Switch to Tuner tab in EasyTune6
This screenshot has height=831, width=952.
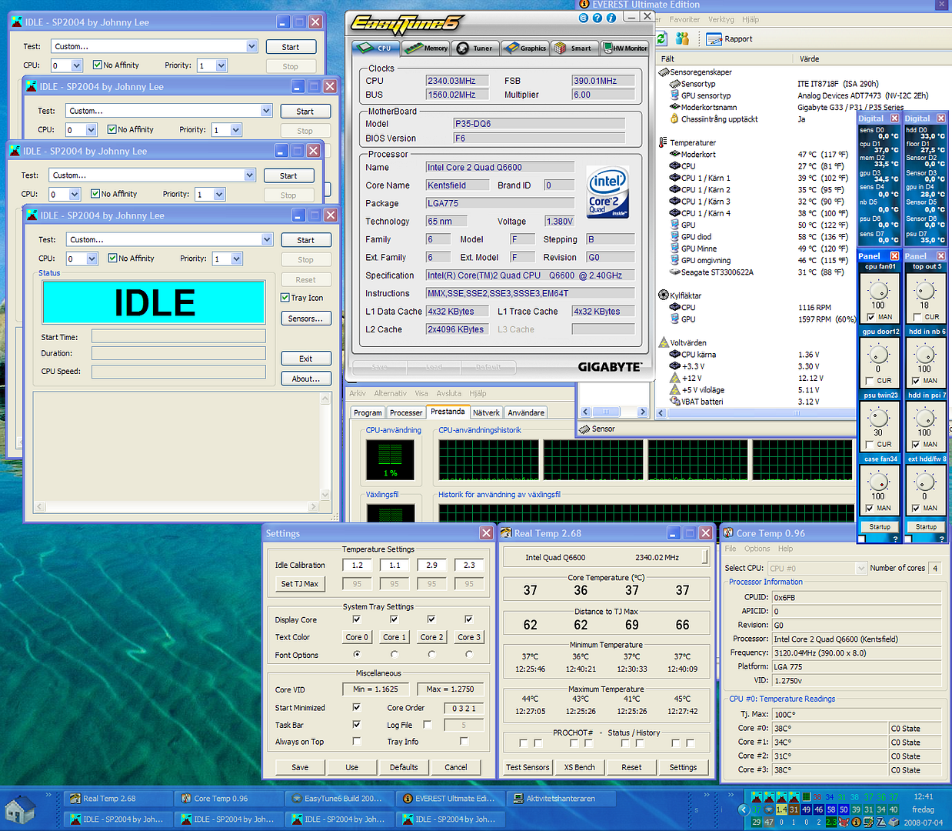[475, 48]
